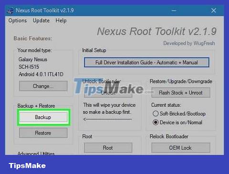Open the Options menu

click(18, 20)
